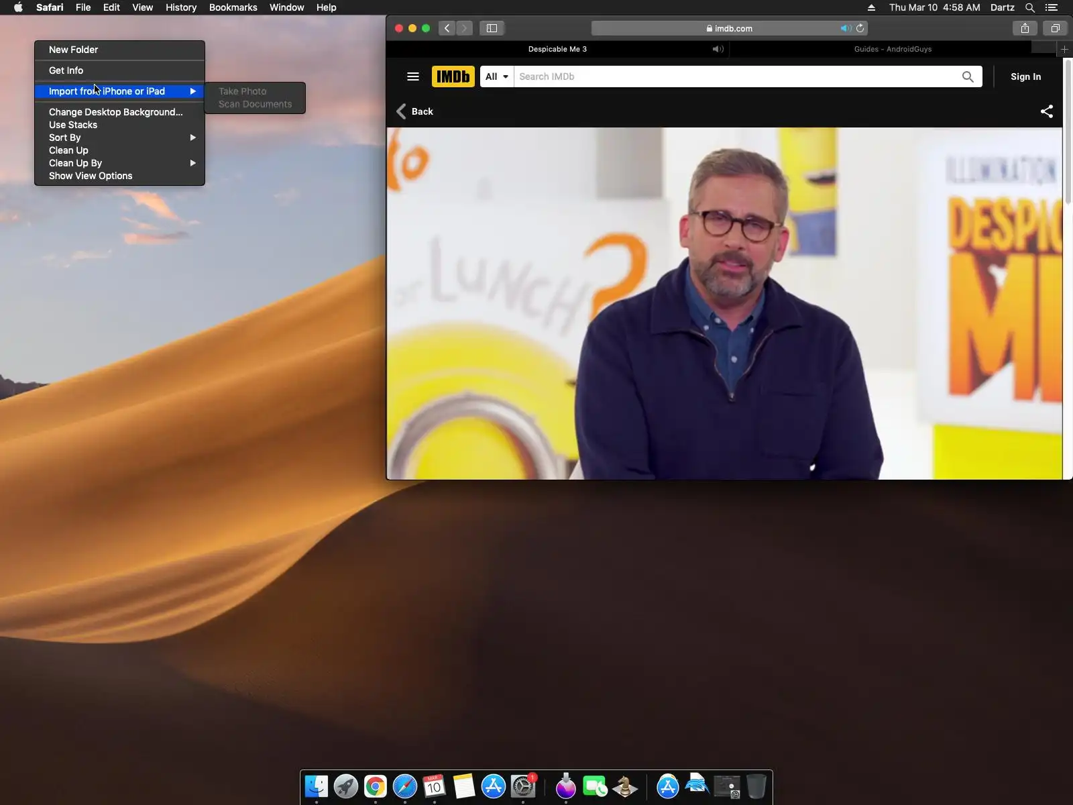This screenshot has width=1073, height=805.
Task: Mute audio via address bar speaker icon
Action: click(x=846, y=28)
